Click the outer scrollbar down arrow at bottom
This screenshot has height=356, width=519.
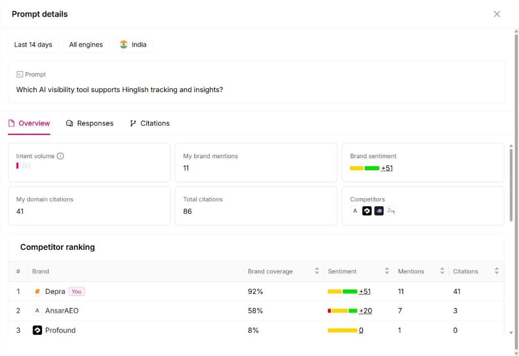[x=516, y=353]
